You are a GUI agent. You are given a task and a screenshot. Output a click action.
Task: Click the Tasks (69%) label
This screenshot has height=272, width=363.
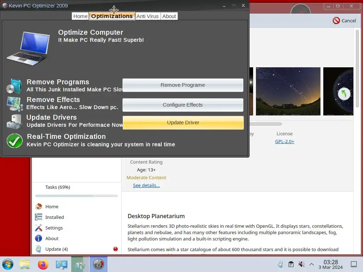[x=58, y=187]
